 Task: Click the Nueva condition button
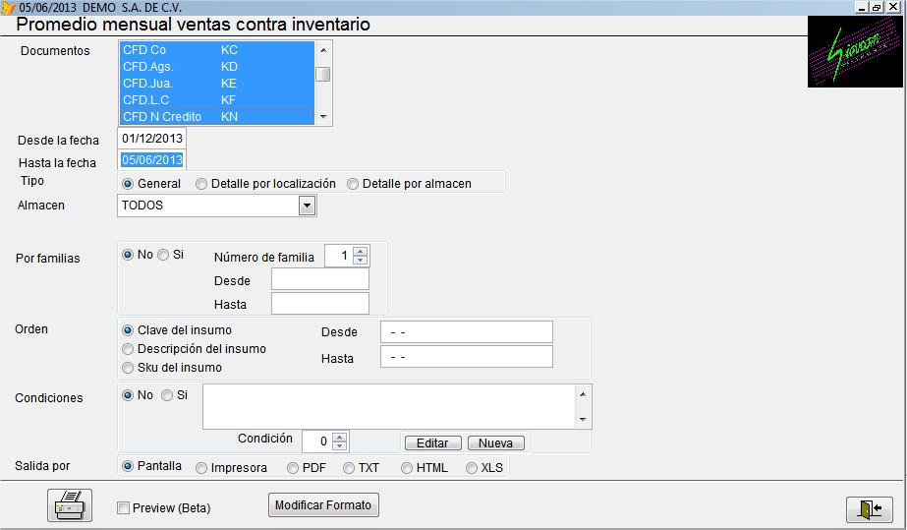[495, 443]
